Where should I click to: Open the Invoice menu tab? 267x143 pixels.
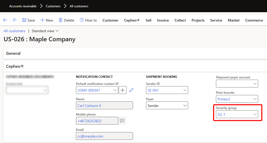[163, 20]
